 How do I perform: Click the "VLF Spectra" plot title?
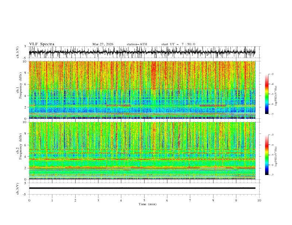[x=42, y=44]
